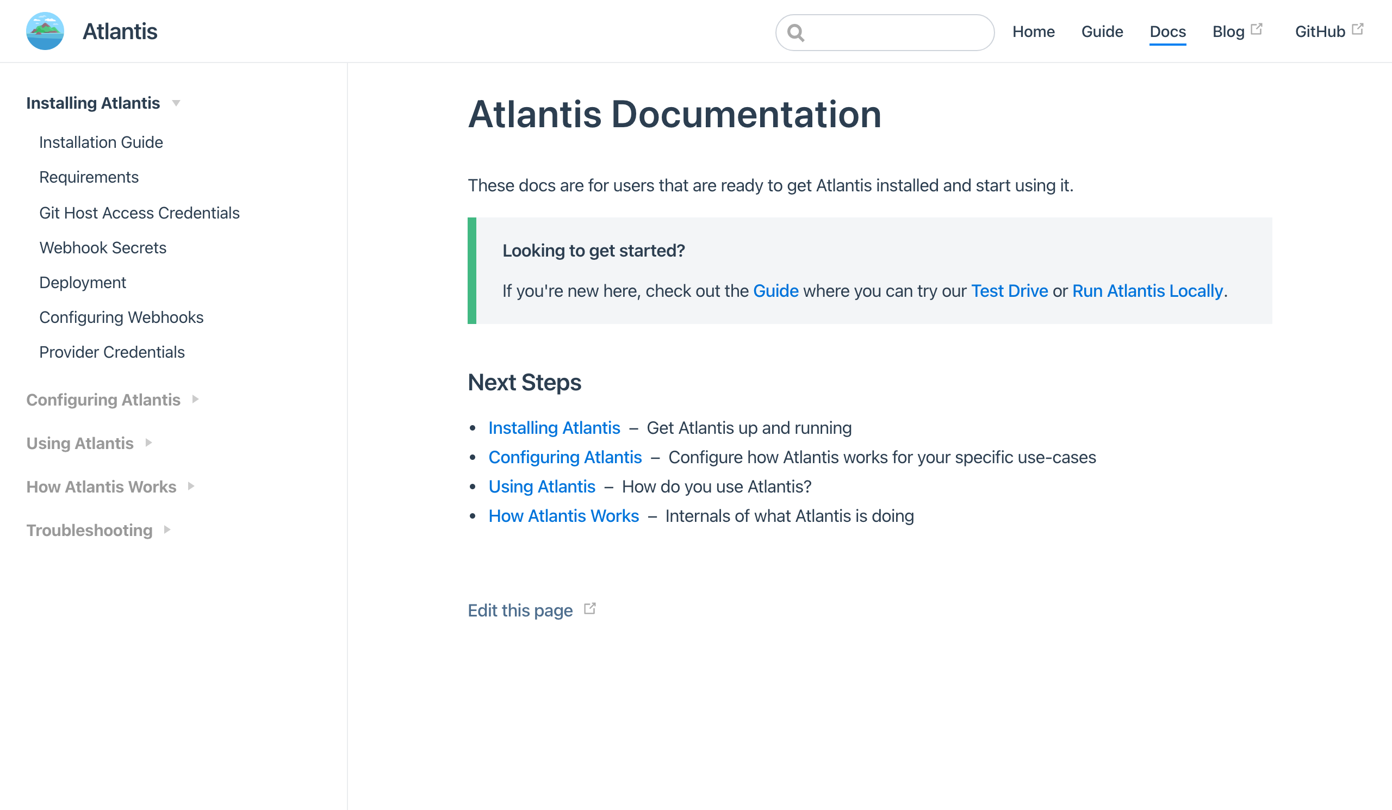Open Installation Guide in sidebar
1392x810 pixels.
(101, 142)
